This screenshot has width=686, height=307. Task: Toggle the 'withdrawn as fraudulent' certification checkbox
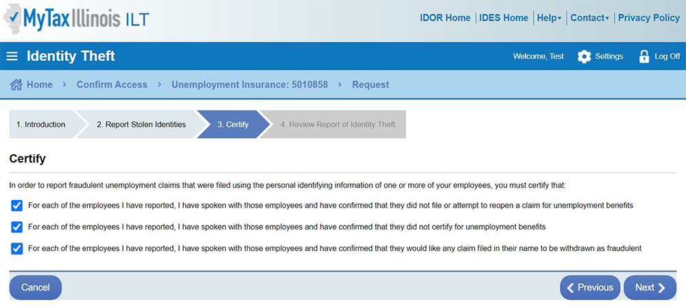tap(17, 249)
